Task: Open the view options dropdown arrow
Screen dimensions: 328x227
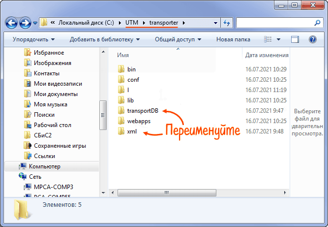Action: [x=279, y=39]
